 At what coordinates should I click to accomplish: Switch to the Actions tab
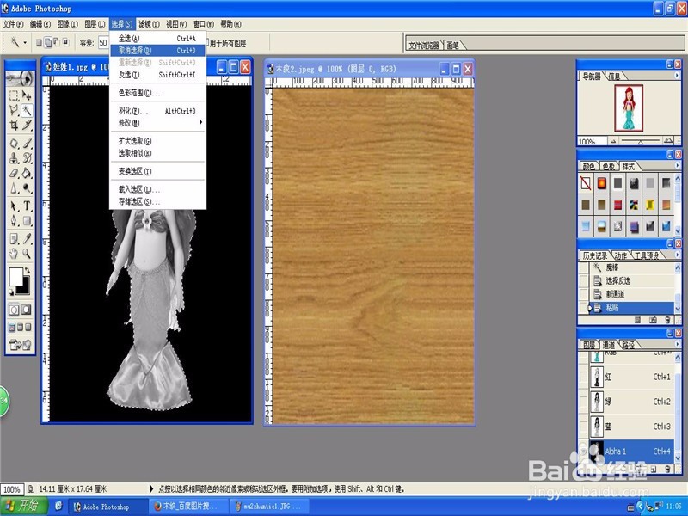pos(620,255)
